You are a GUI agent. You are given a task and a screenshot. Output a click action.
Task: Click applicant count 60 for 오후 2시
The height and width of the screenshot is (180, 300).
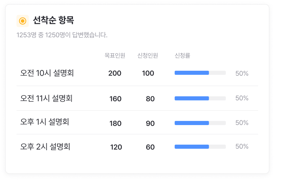tap(150, 147)
